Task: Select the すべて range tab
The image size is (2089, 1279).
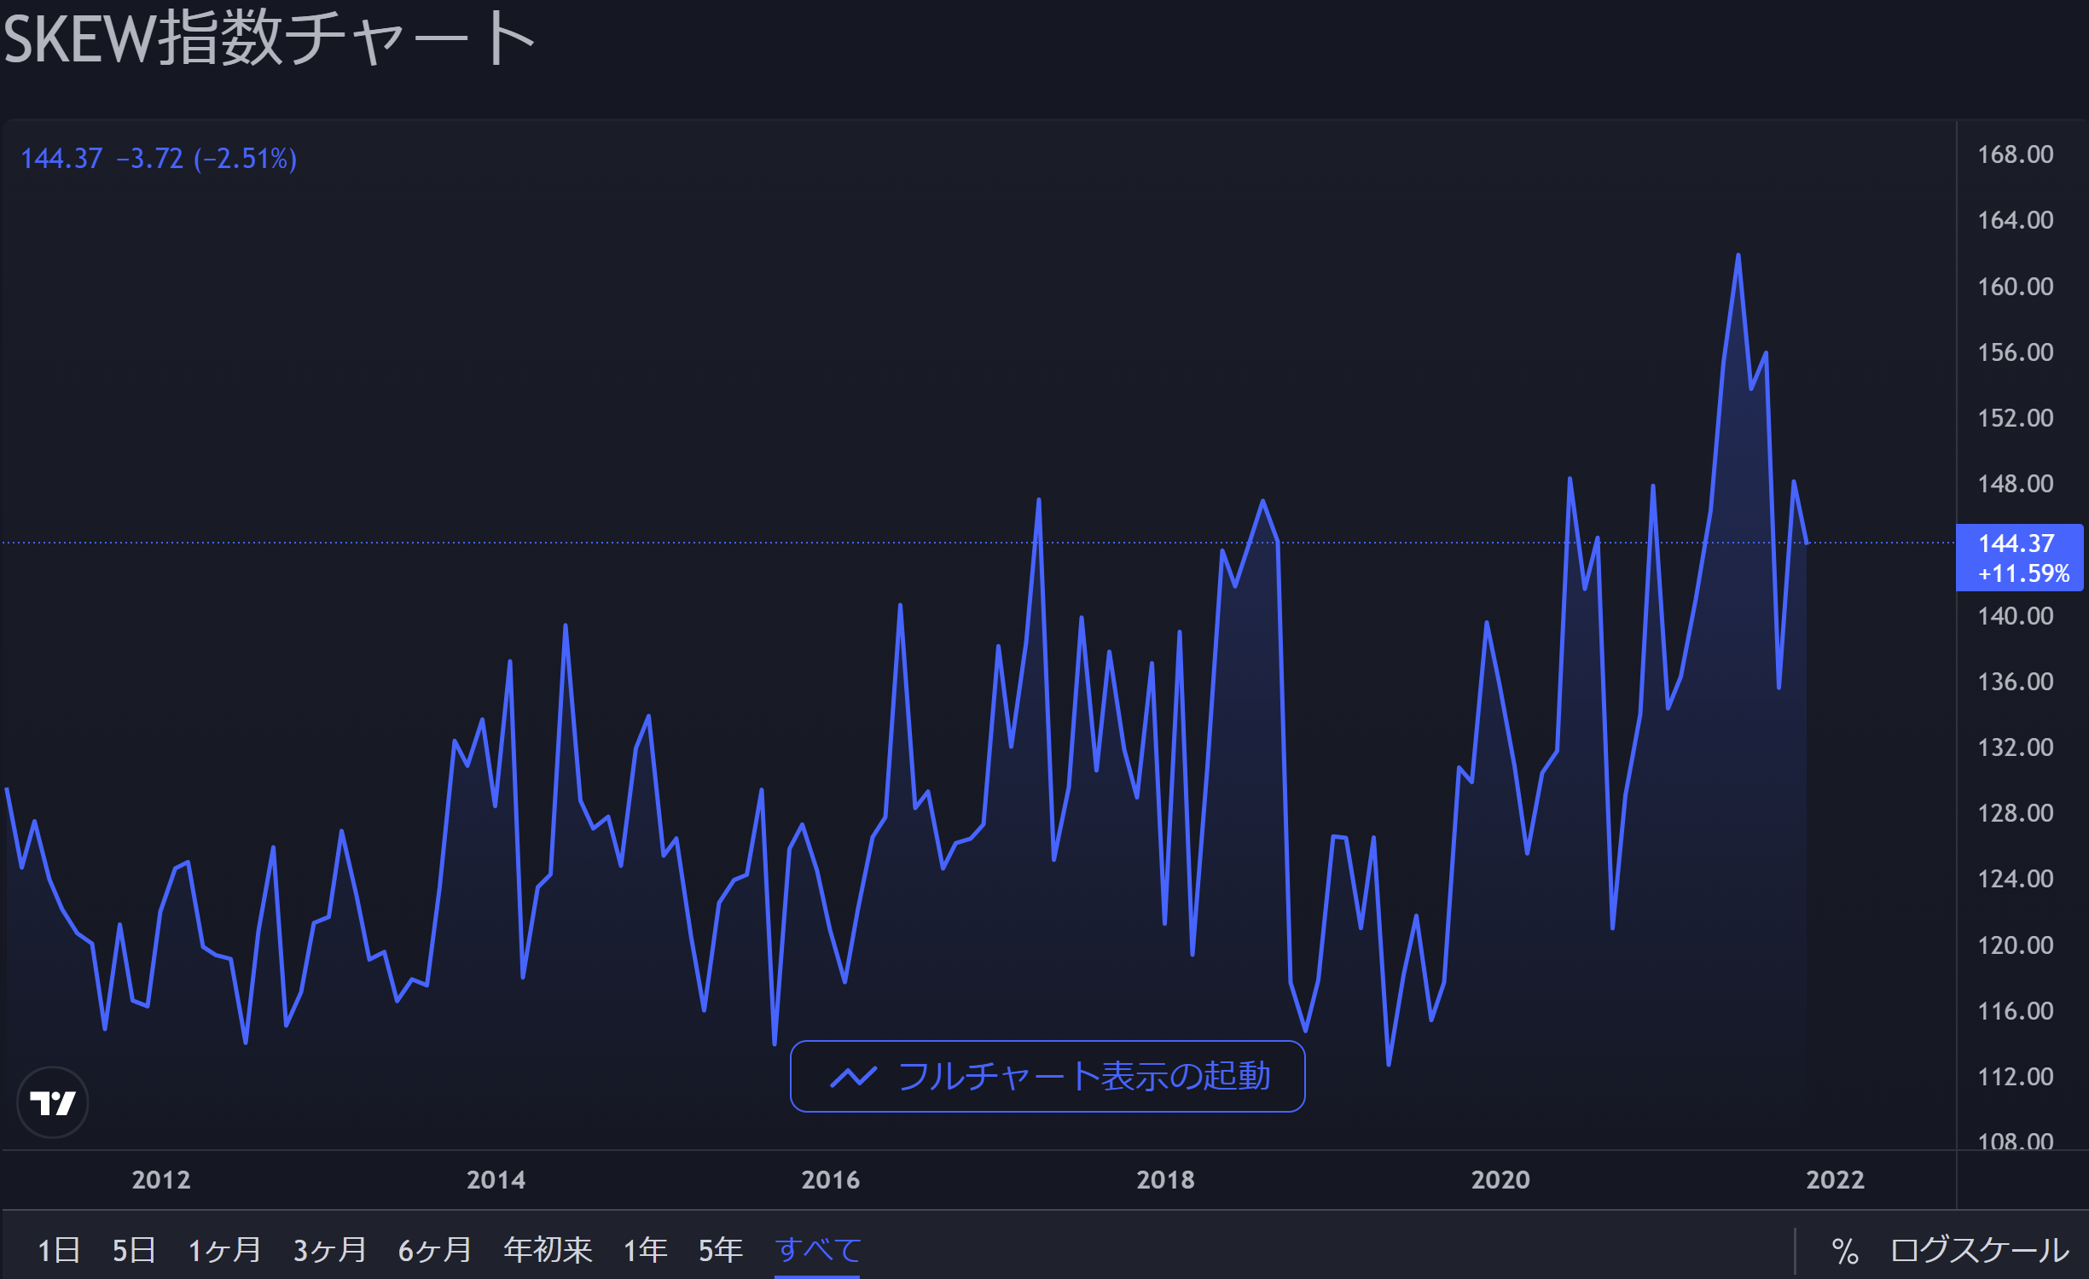Action: click(x=817, y=1250)
